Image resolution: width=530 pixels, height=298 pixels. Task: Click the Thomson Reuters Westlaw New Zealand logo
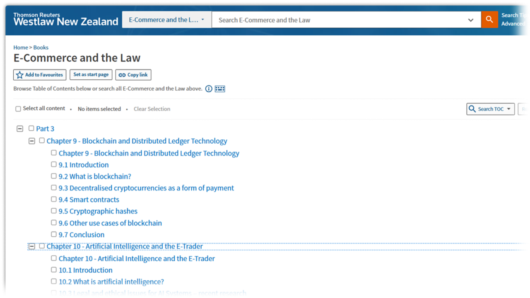tap(65, 19)
